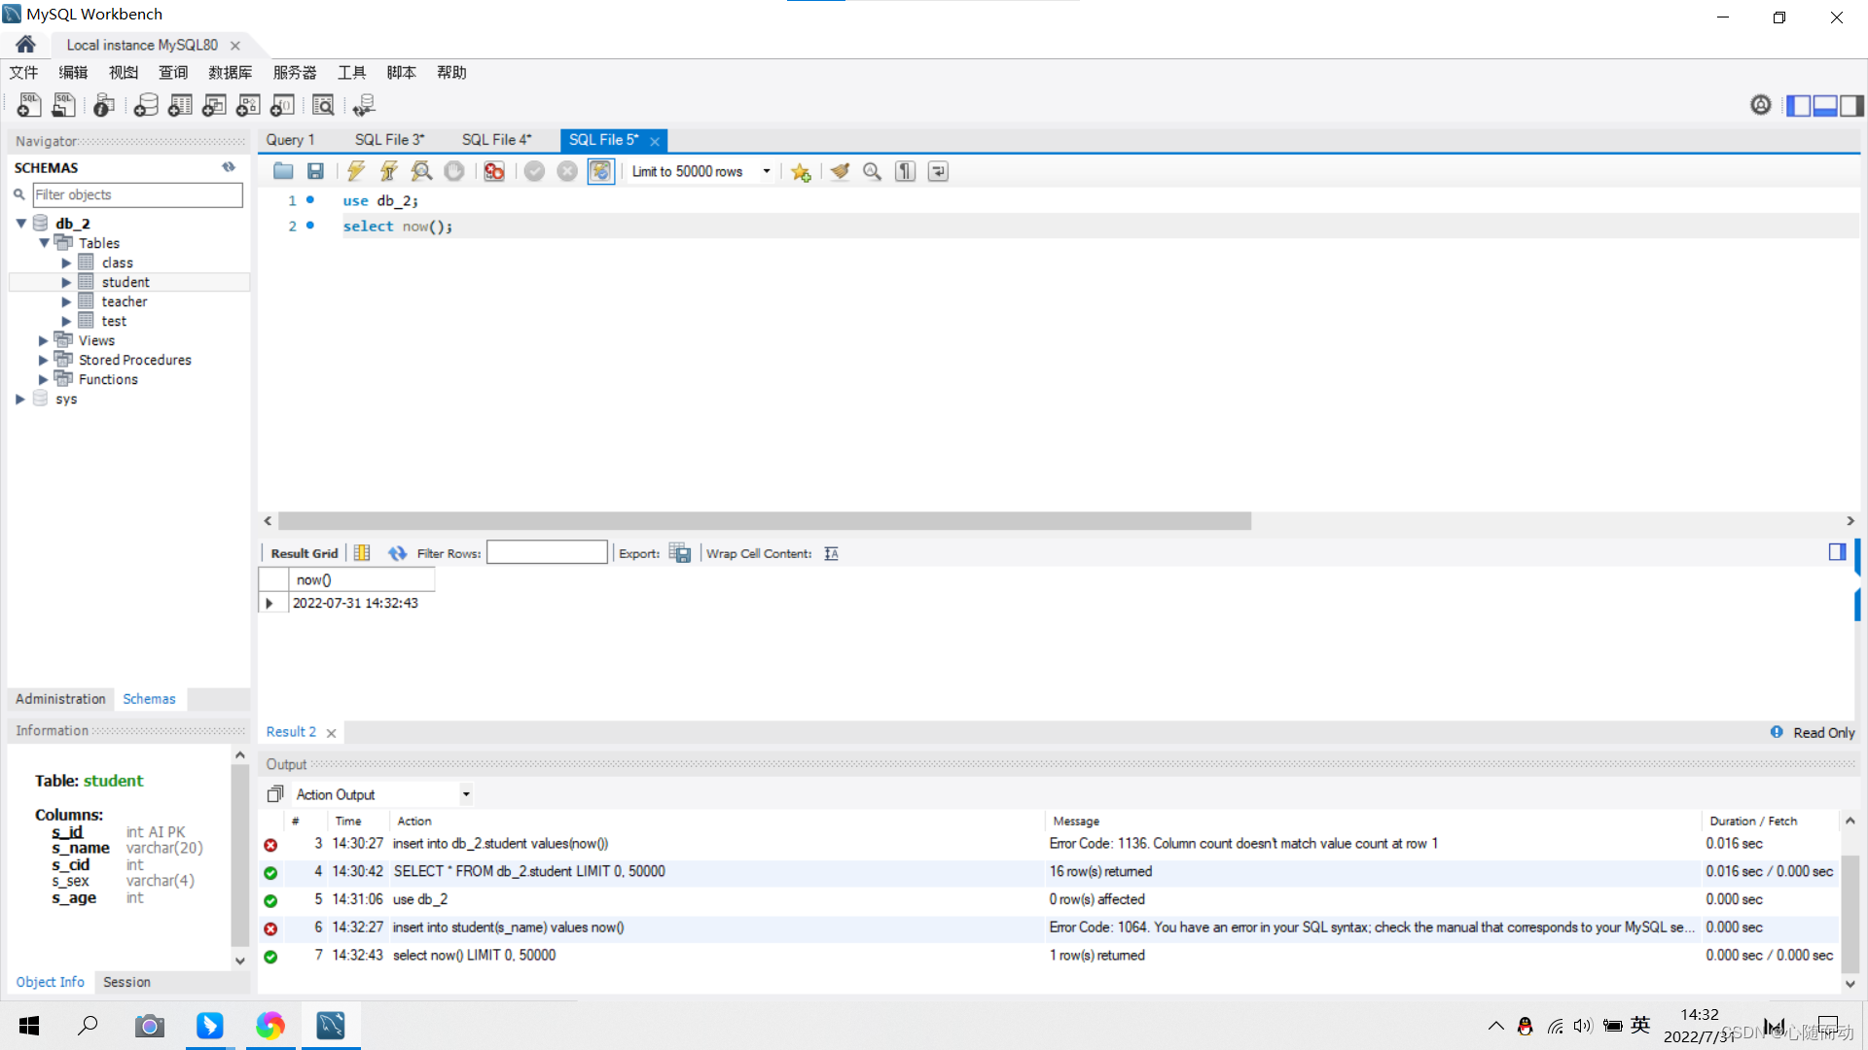This screenshot has height=1050, width=1868.
Task: Create a new stored procedure toolbar icon
Action: pos(248,105)
